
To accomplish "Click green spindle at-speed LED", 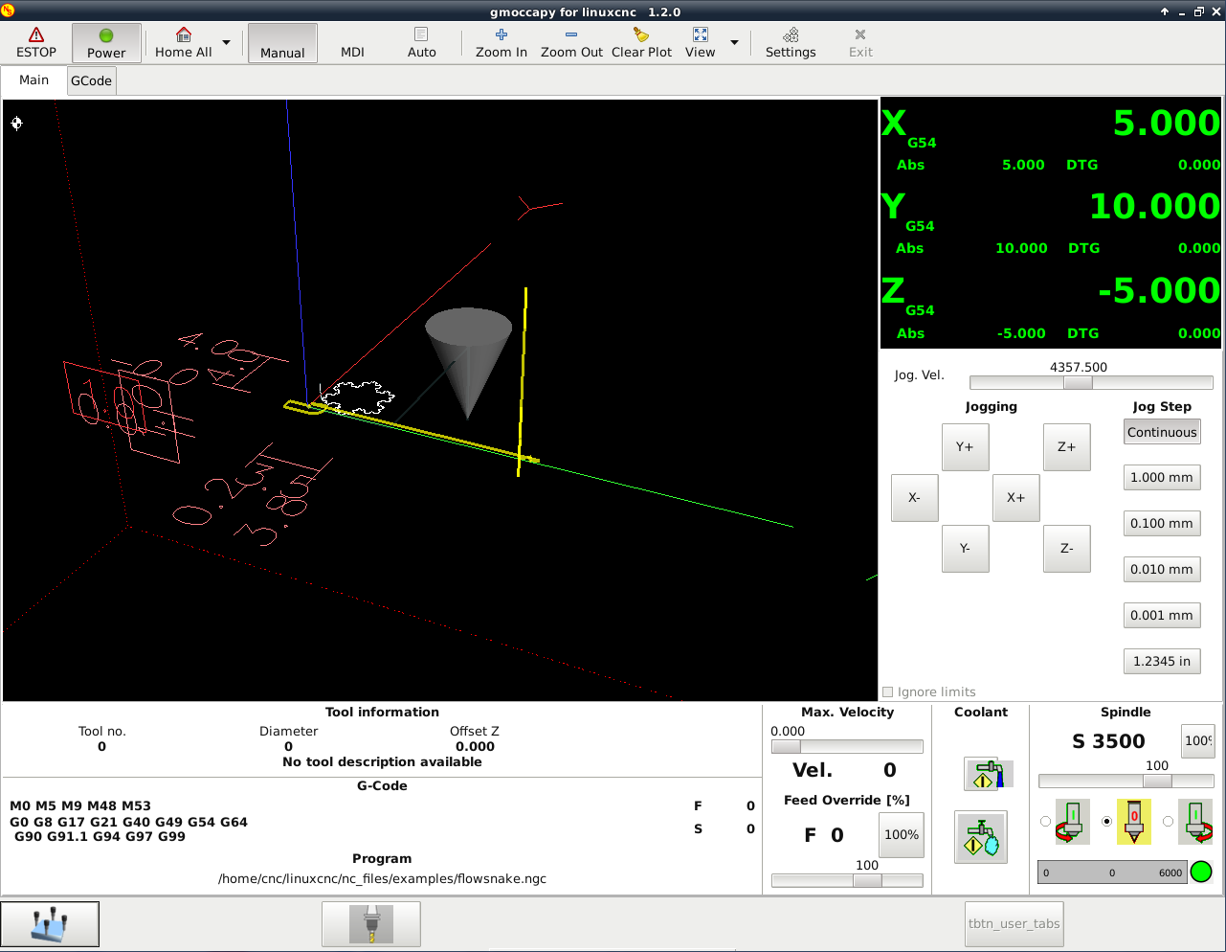I will pos(1201,872).
